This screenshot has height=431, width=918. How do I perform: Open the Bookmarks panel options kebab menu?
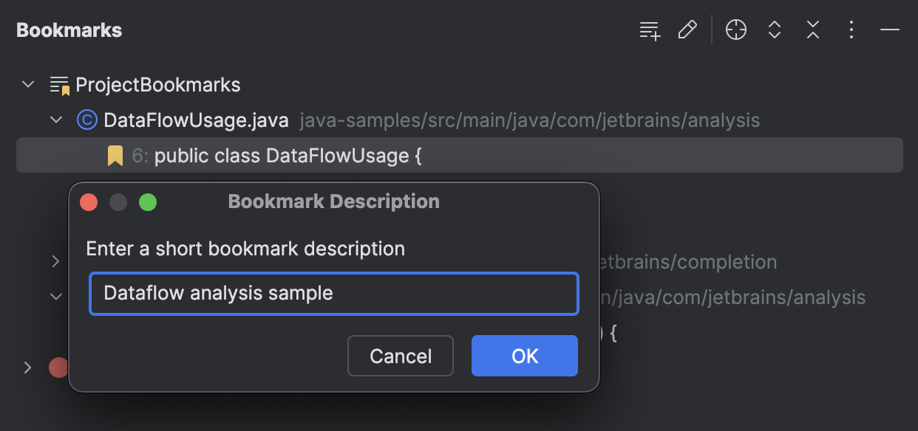(x=851, y=30)
